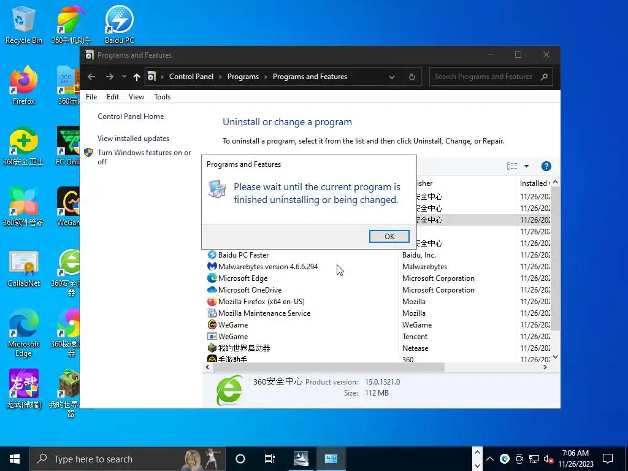
Task: Open network icon in system tray
Action: click(534, 459)
